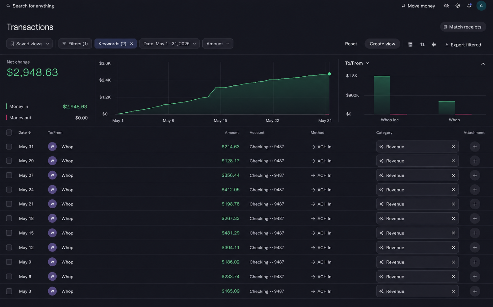Toggle hide balances eye icon
The height and width of the screenshot is (307, 493).
coord(446,6)
